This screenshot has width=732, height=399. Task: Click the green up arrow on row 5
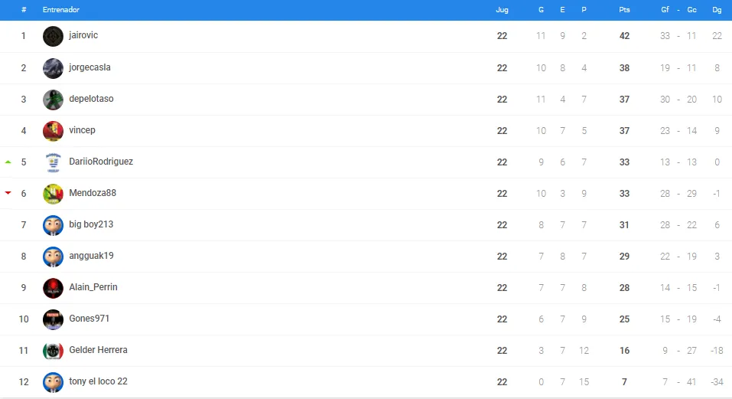click(8, 162)
